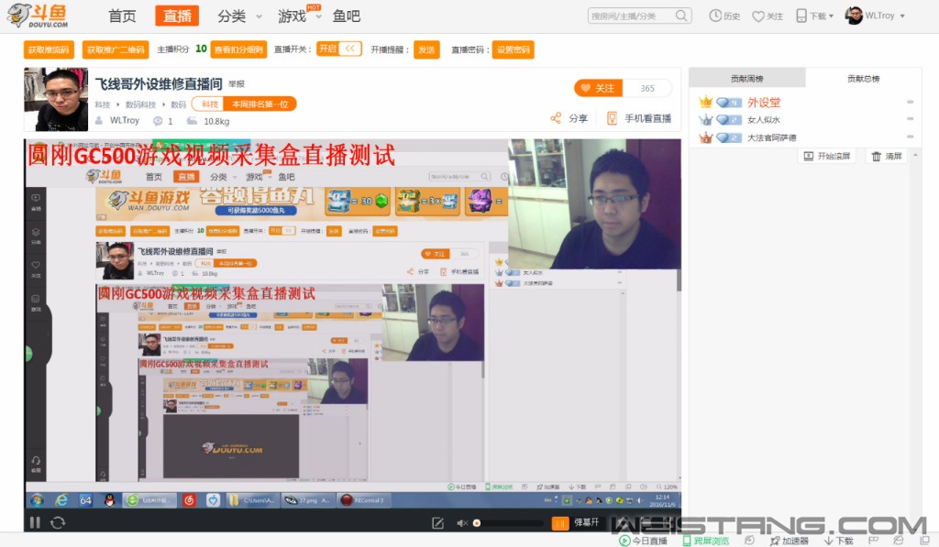Select contributor 外设堂
The image size is (939, 547).
pos(764,103)
